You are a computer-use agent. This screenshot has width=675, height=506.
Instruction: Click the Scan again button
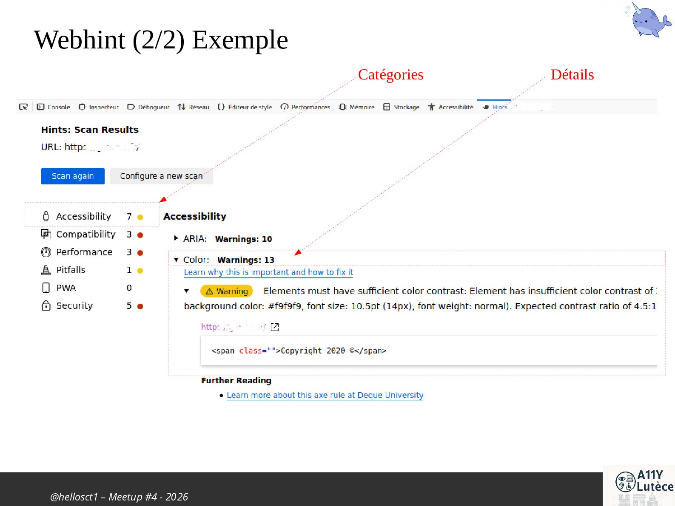[x=73, y=176]
